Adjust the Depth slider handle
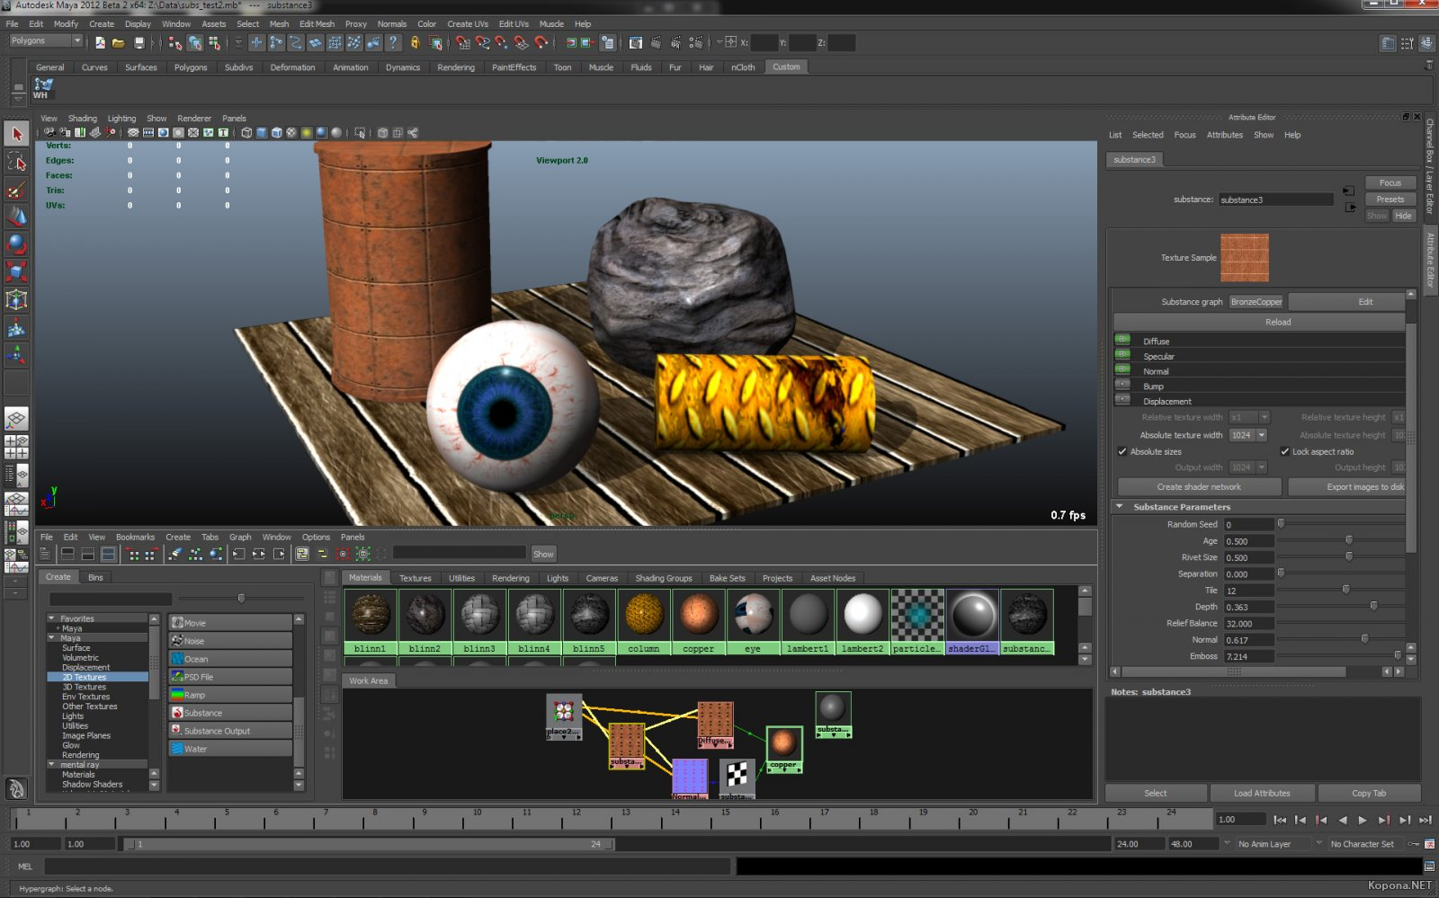This screenshot has height=898, width=1439. coord(1373,607)
